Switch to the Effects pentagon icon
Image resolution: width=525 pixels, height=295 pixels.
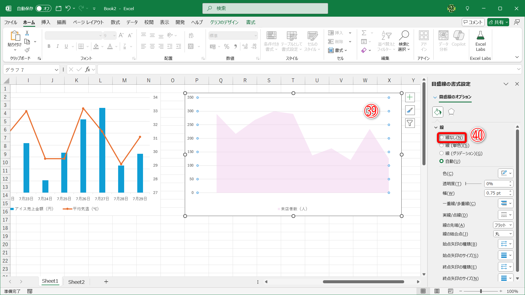(x=451, y=112)
